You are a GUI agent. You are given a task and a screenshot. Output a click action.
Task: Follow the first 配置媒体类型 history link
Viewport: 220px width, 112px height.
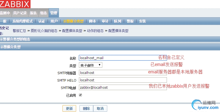pos(72,31)
